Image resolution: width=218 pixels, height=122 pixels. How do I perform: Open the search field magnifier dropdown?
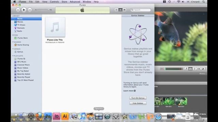[x=133, y=10]
